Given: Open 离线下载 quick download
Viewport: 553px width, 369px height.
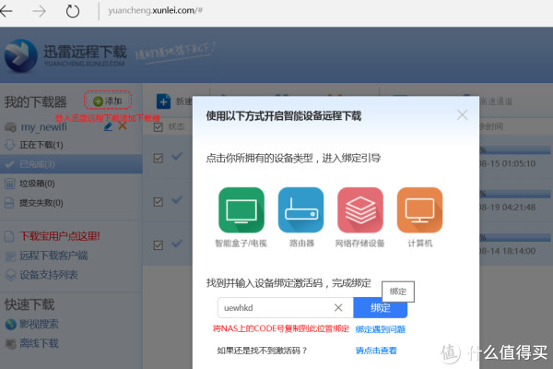Looking at the screenshot, I should click(39, 343).
